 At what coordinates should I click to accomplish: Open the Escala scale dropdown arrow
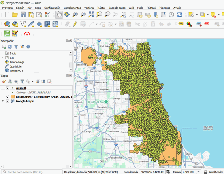(198, 172)
